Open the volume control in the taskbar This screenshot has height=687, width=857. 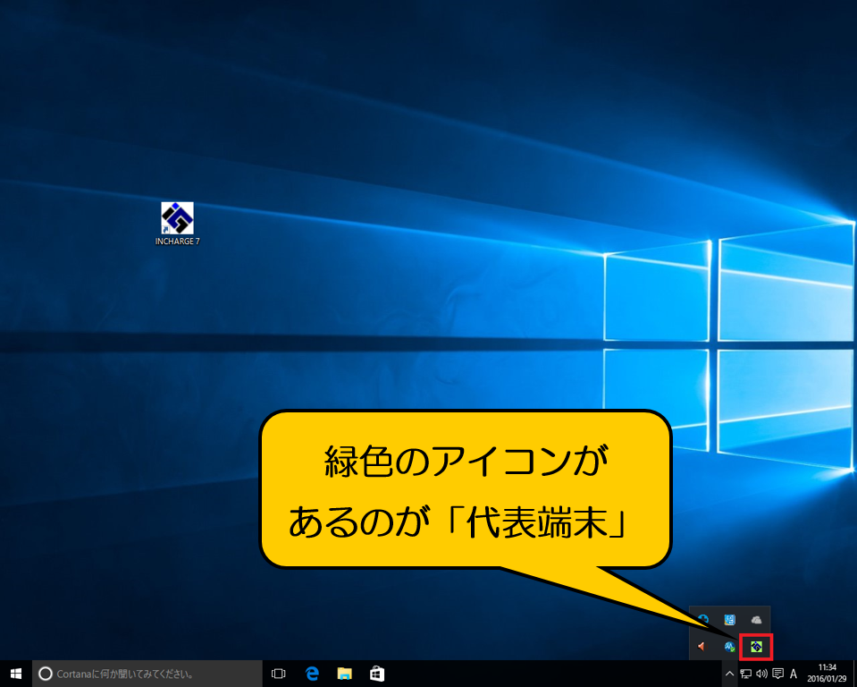coord(762,674)
